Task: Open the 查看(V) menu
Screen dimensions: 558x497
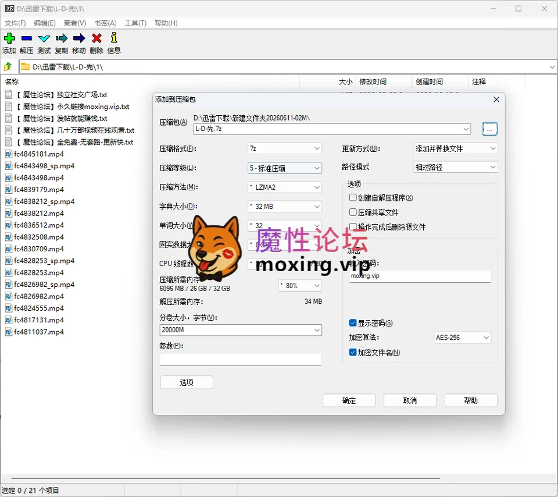Action: coord(75,23)
